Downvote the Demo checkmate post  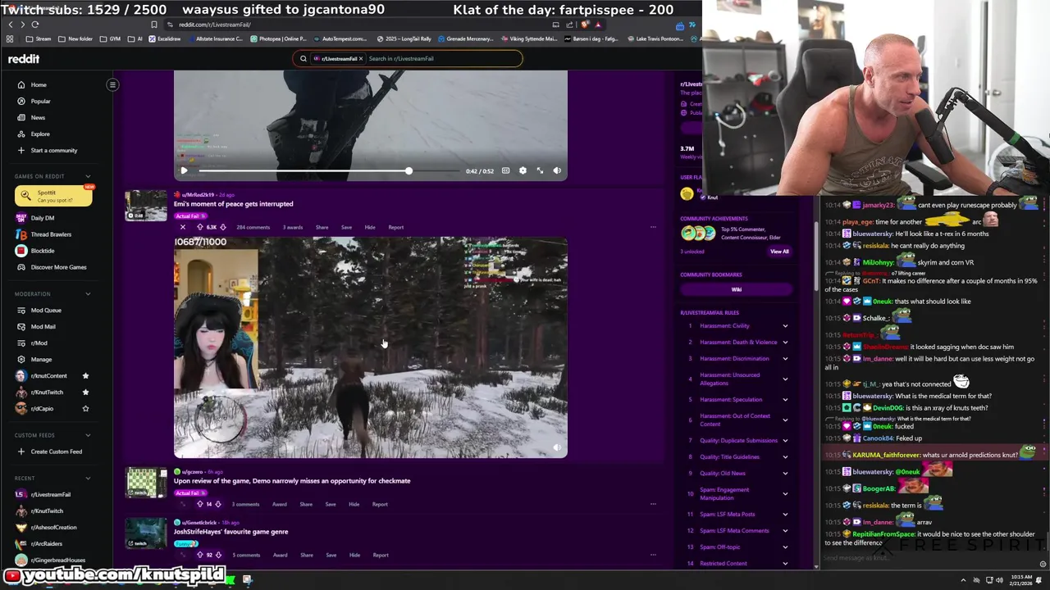pos(217,505)
